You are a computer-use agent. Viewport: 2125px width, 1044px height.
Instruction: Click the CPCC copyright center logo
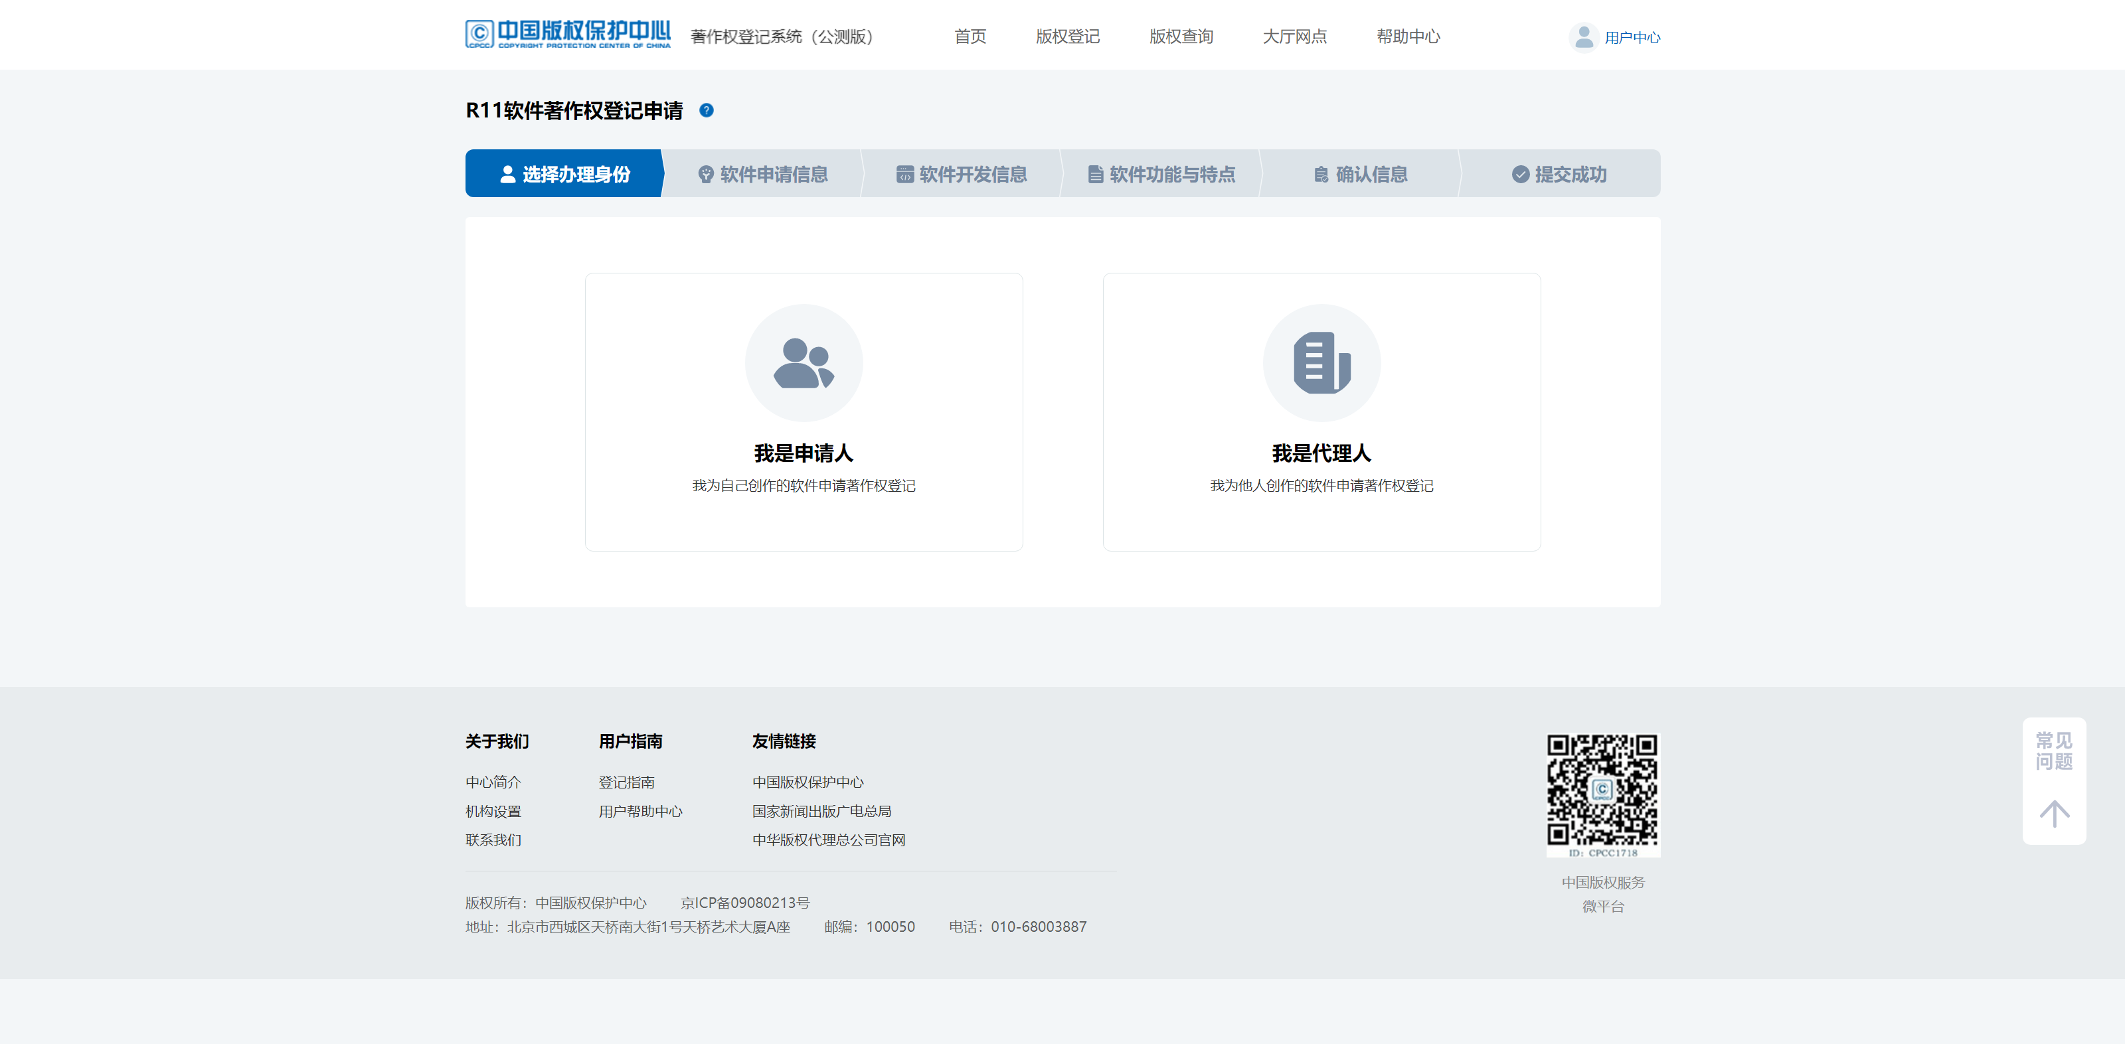coord(568,34)
